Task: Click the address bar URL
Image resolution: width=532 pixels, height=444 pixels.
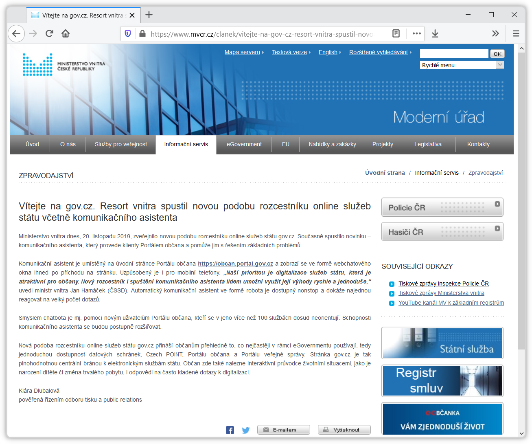Action: pos(262,34)
